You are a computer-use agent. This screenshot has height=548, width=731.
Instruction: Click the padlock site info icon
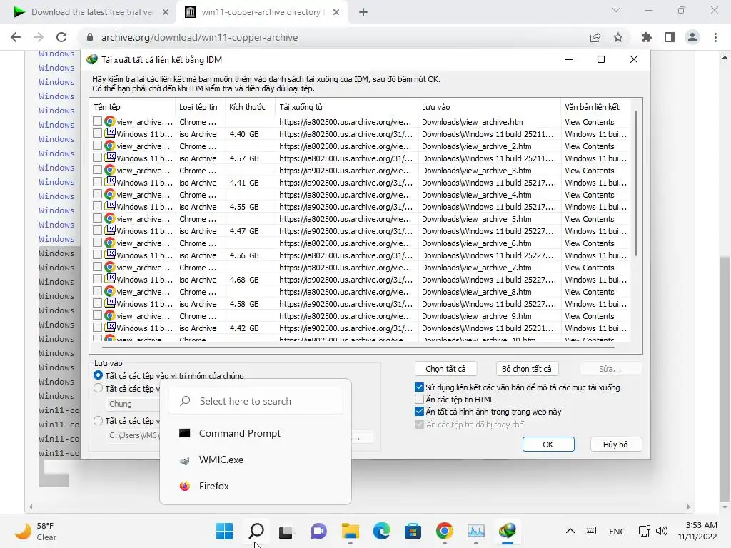coord(90,37)
